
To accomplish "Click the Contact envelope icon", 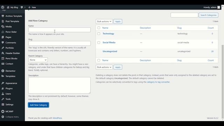I will (3, 64).
